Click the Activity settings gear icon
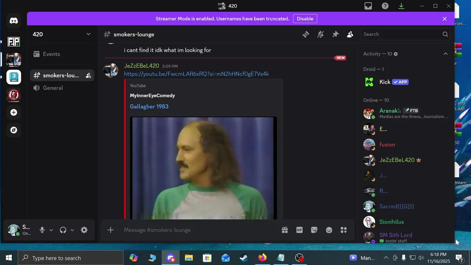 point(396,54)
